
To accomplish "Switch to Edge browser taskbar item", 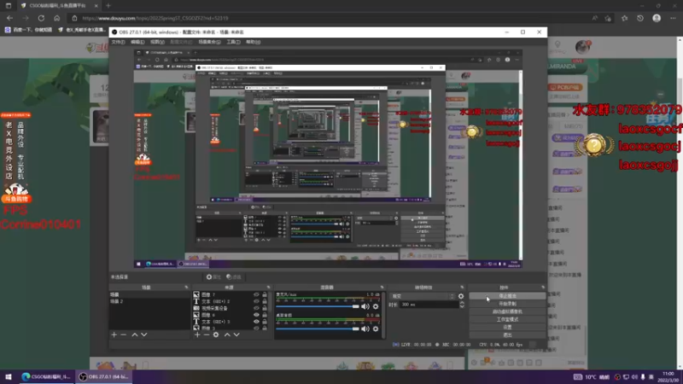I will (46, 376).
